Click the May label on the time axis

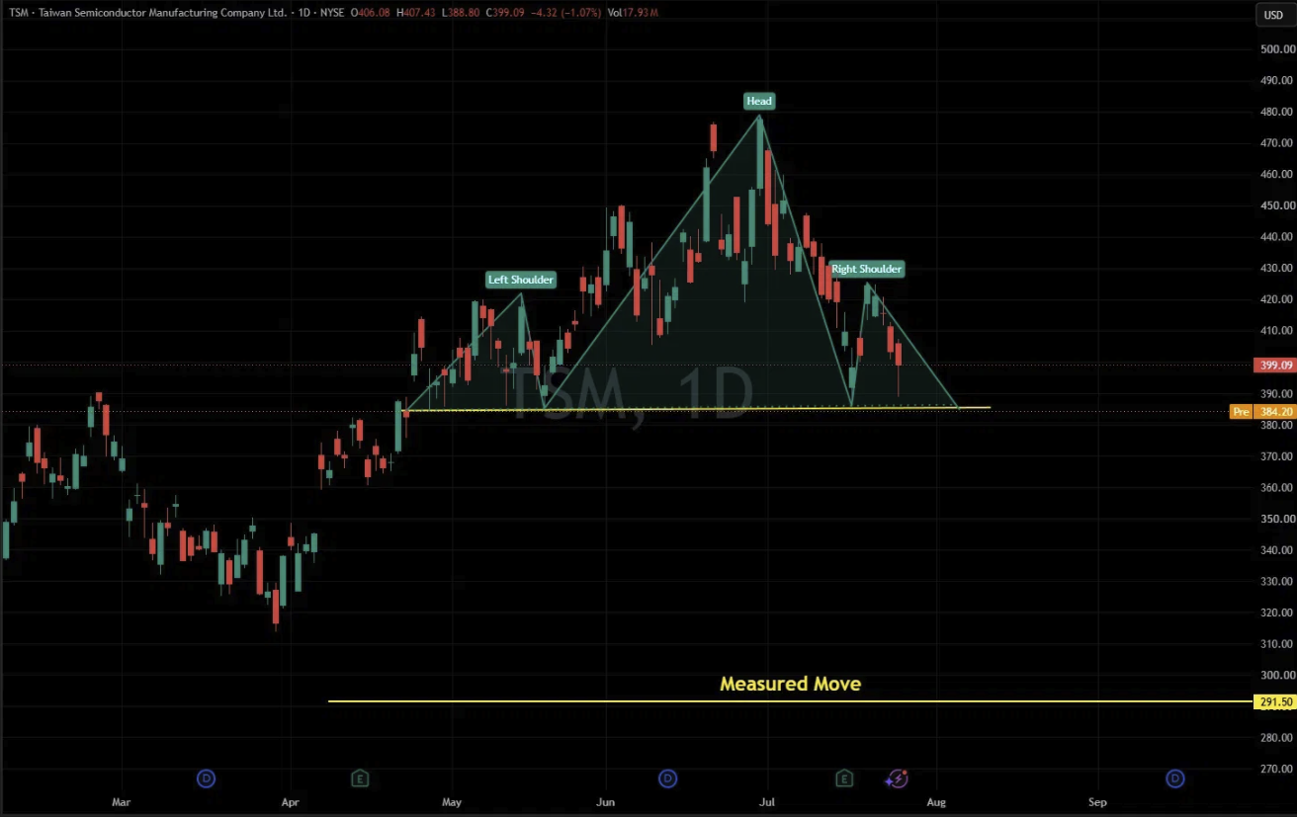tap(452, 802)
